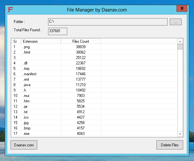194x161 pixels.
Task: Select the .java extension row
Action: tap(95, 85)
